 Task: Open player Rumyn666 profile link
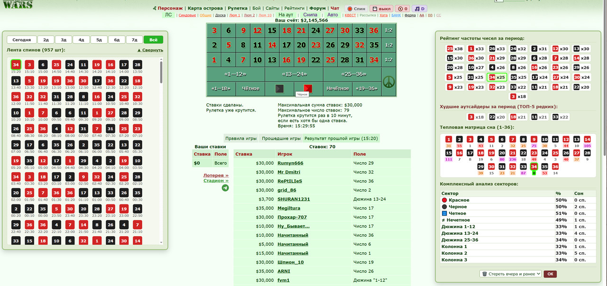(290, 163)
